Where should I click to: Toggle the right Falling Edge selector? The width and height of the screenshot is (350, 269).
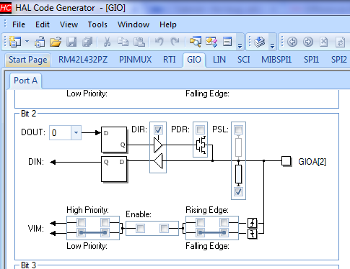pos(224,232)
